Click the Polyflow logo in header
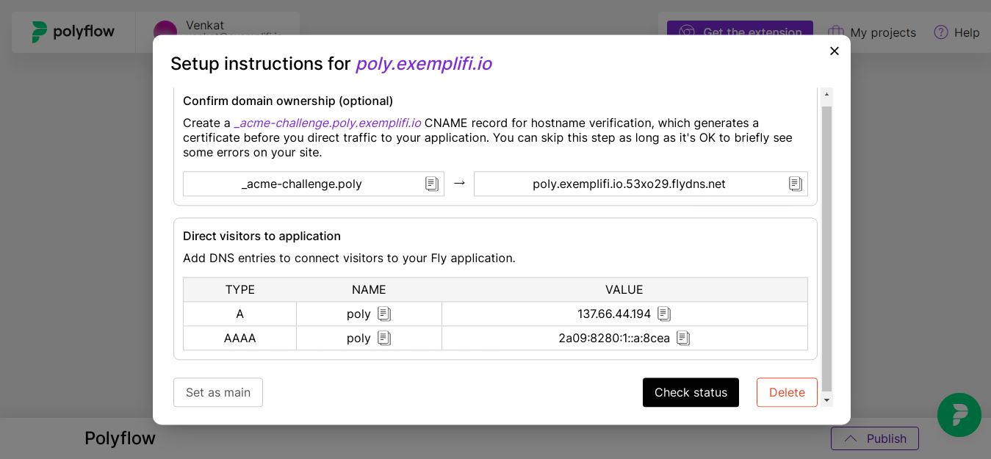991x459 pixels. tap(73, 32)
